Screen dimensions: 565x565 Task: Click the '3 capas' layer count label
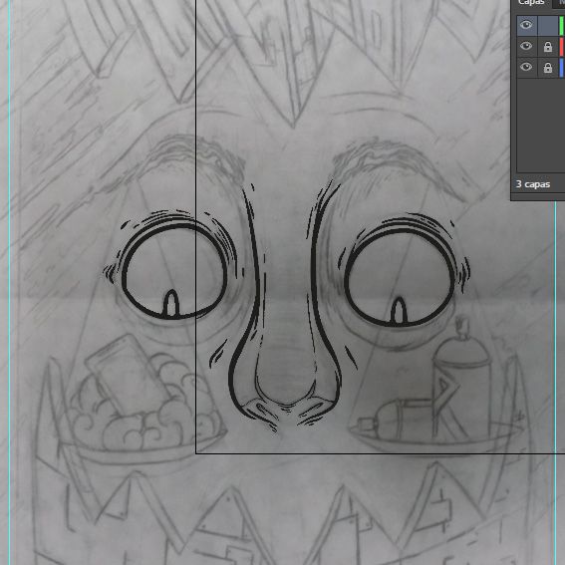[533, 184]
